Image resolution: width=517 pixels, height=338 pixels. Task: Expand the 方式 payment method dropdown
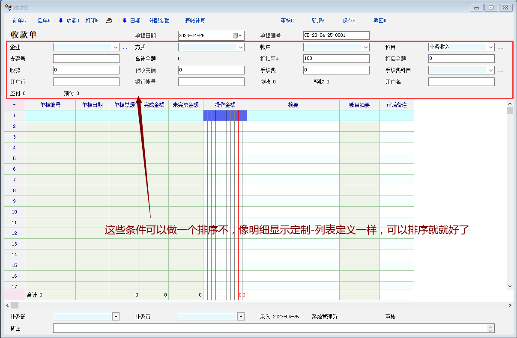[241, 47]
